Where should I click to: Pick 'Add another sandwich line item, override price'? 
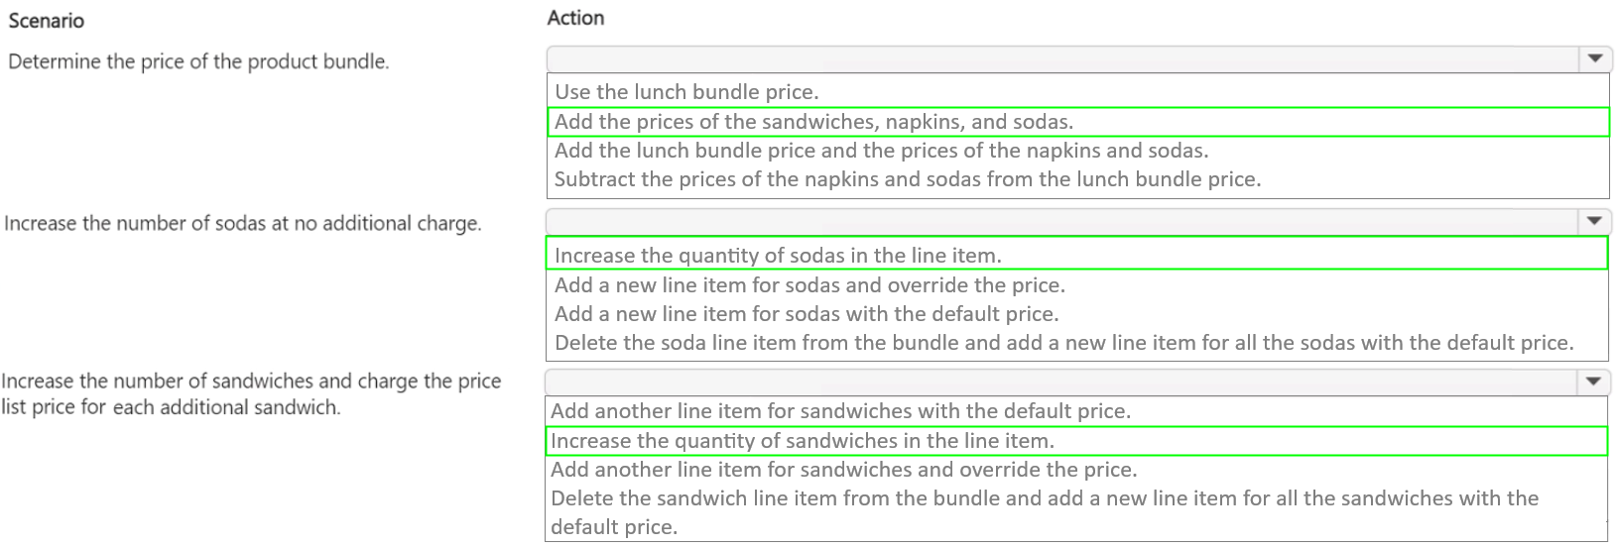843,470
